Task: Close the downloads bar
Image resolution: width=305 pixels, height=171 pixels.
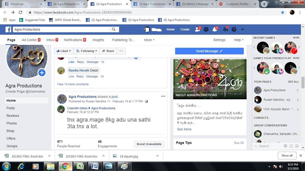Action: pos(300,155)
